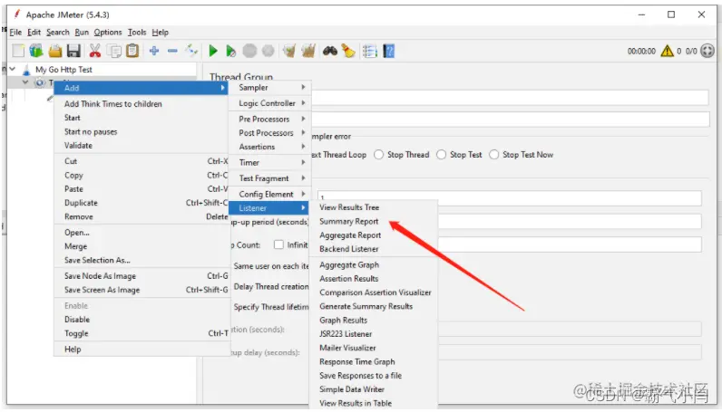Click the Thread Group Name input field
Screen dimensions: 722x412
[x=510, y=98]
